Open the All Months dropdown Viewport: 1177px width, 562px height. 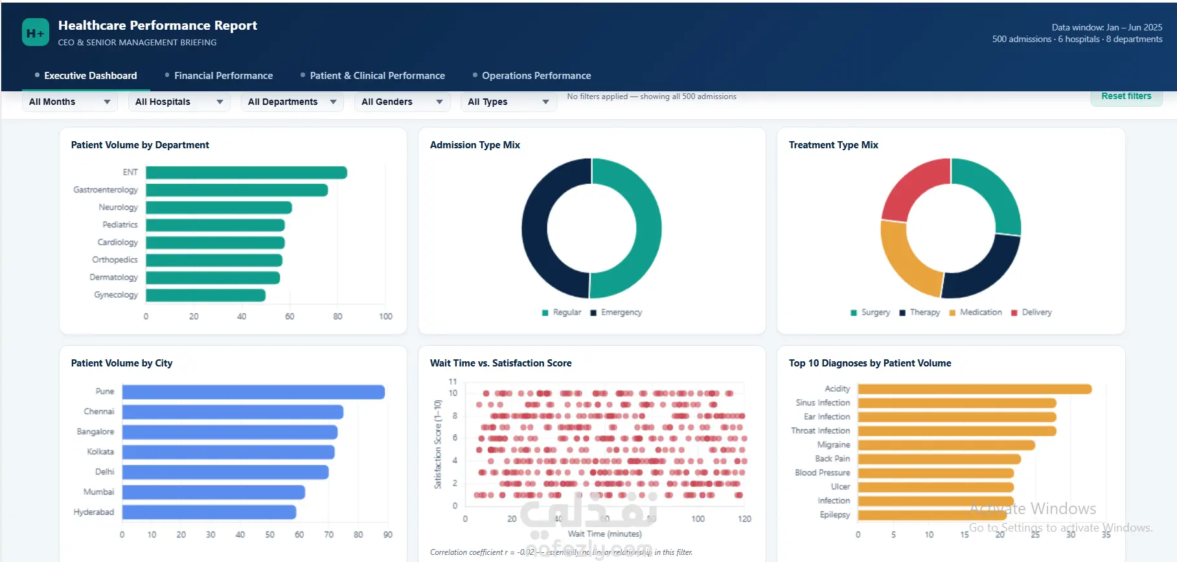coord(70,102)
